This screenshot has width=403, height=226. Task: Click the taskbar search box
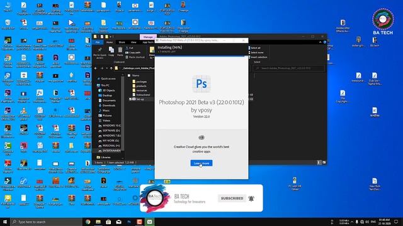[x=46, y=222]
